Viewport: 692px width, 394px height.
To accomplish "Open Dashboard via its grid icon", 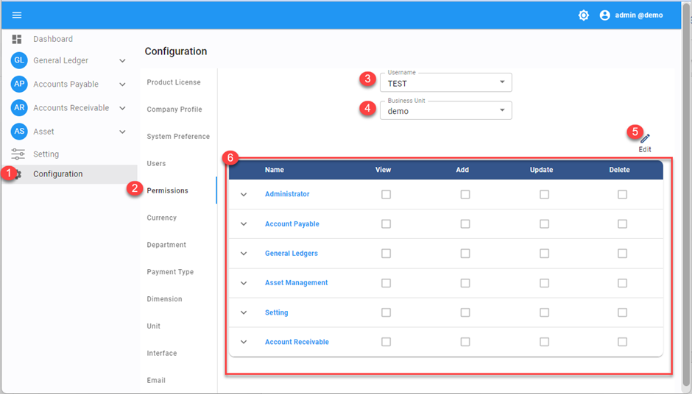I will coord(17,39).
